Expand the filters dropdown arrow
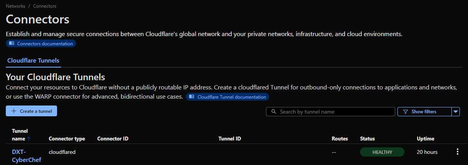Viewport: 468px width, 165px height. (456, 112)
